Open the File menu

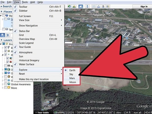(x=3, y=2)
